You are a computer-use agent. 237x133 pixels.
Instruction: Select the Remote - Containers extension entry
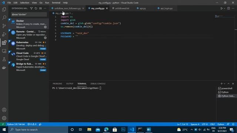click(x=29, y=34)
